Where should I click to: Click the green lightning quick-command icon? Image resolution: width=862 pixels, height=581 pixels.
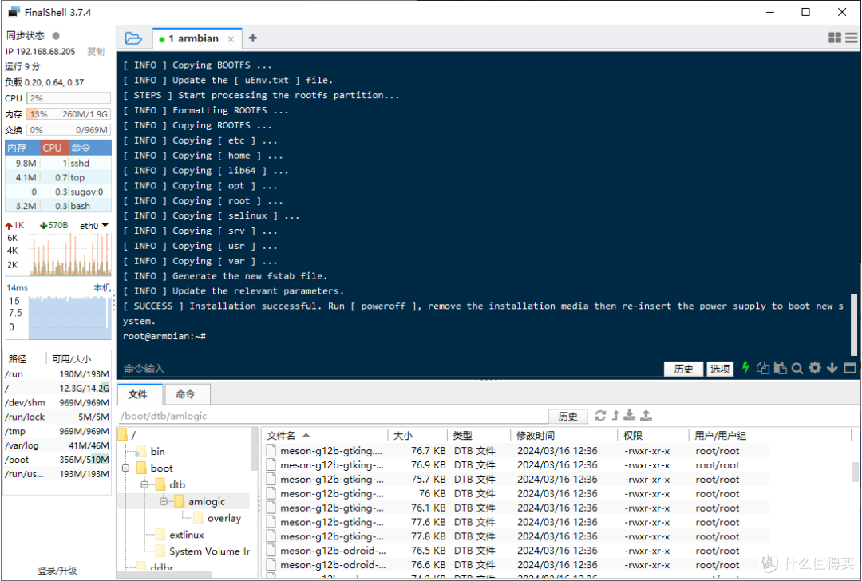point(745,368)
